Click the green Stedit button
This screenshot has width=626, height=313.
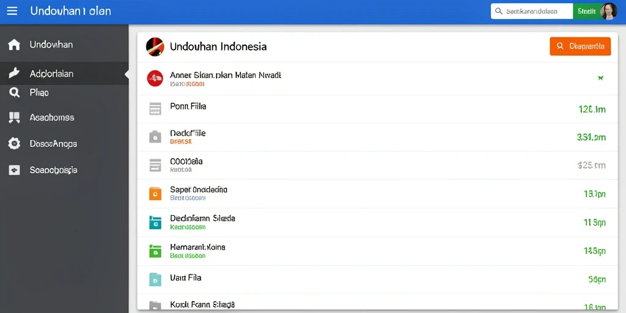pos(587,11)
